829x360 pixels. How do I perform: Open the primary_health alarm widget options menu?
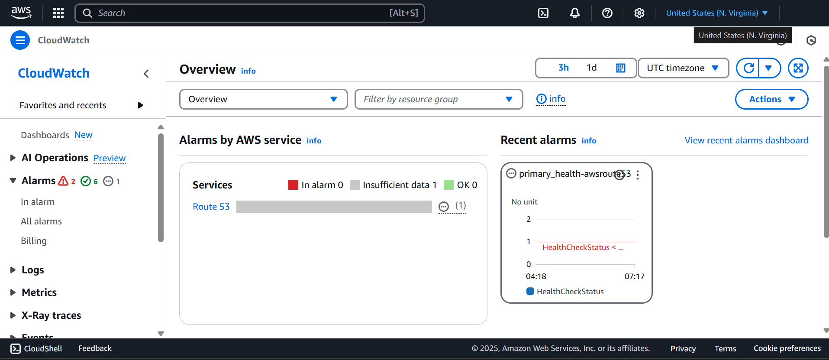[x=638, y=175]
